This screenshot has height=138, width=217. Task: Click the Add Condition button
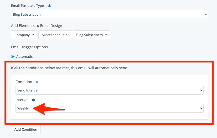point(26,130)
